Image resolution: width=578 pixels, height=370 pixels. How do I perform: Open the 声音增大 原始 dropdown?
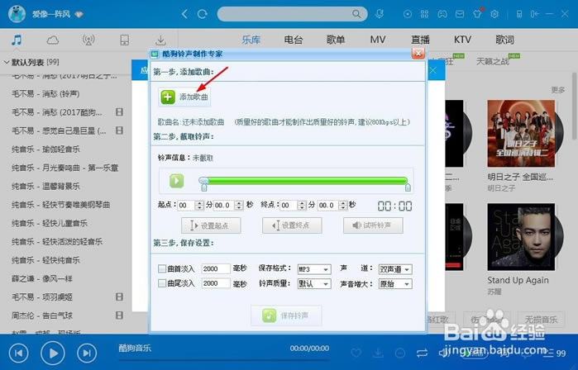point(395,284)
